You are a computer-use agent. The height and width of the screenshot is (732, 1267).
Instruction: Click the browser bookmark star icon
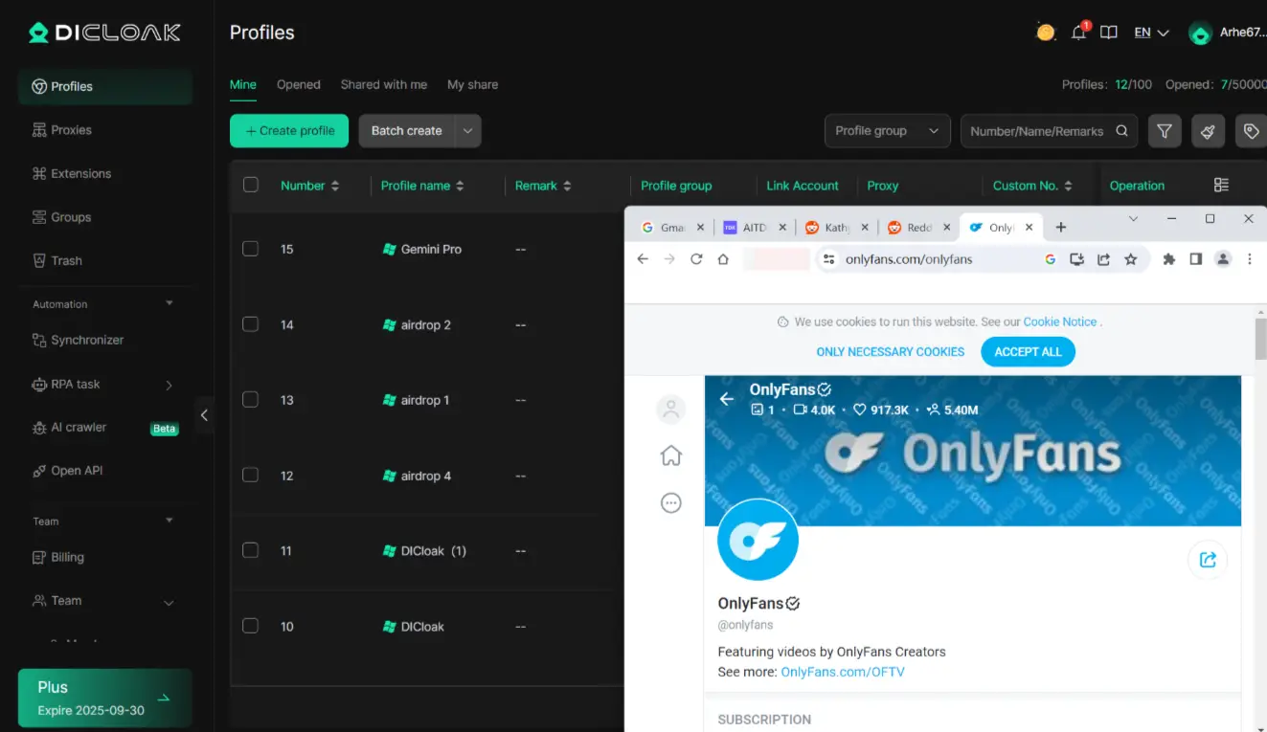pos(1131,259)
